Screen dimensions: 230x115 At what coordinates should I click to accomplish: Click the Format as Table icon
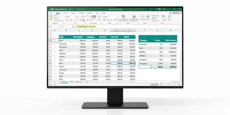(x=134, y=17)
